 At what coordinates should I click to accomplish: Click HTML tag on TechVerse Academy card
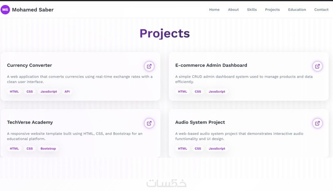[x=14, y=148]
